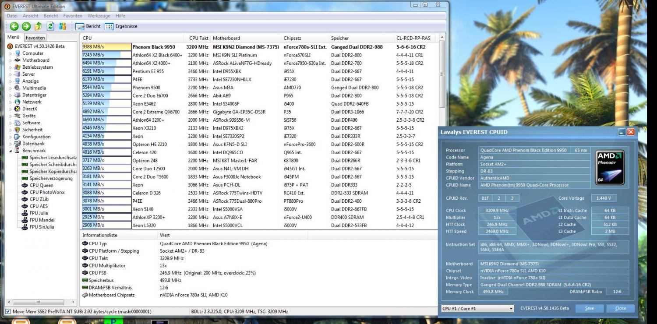This screenshot has height=324, width=657.
Task: Expand the Computer tree node
Action: coord(11,53)
